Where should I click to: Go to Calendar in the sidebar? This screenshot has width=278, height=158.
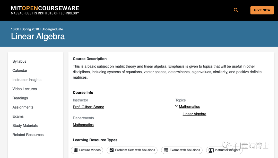(20, 71)
